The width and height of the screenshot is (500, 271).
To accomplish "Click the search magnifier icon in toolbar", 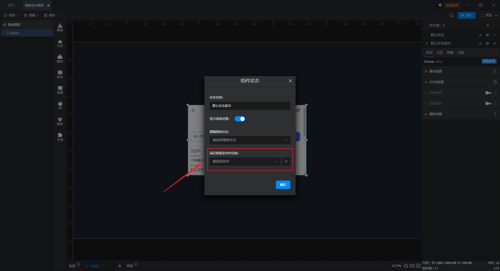I will click(451, 16).
